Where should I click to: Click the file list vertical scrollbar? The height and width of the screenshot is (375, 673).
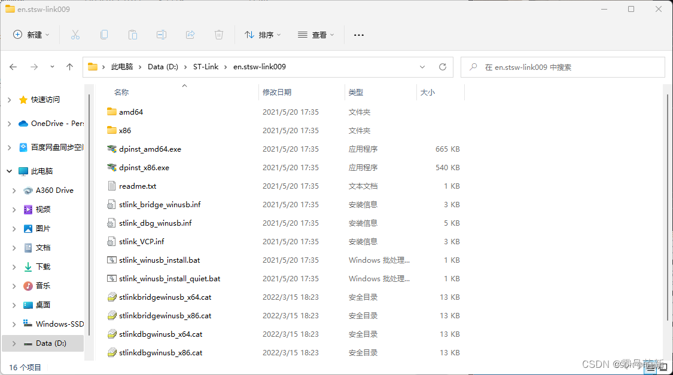click(x=668, y=207)
